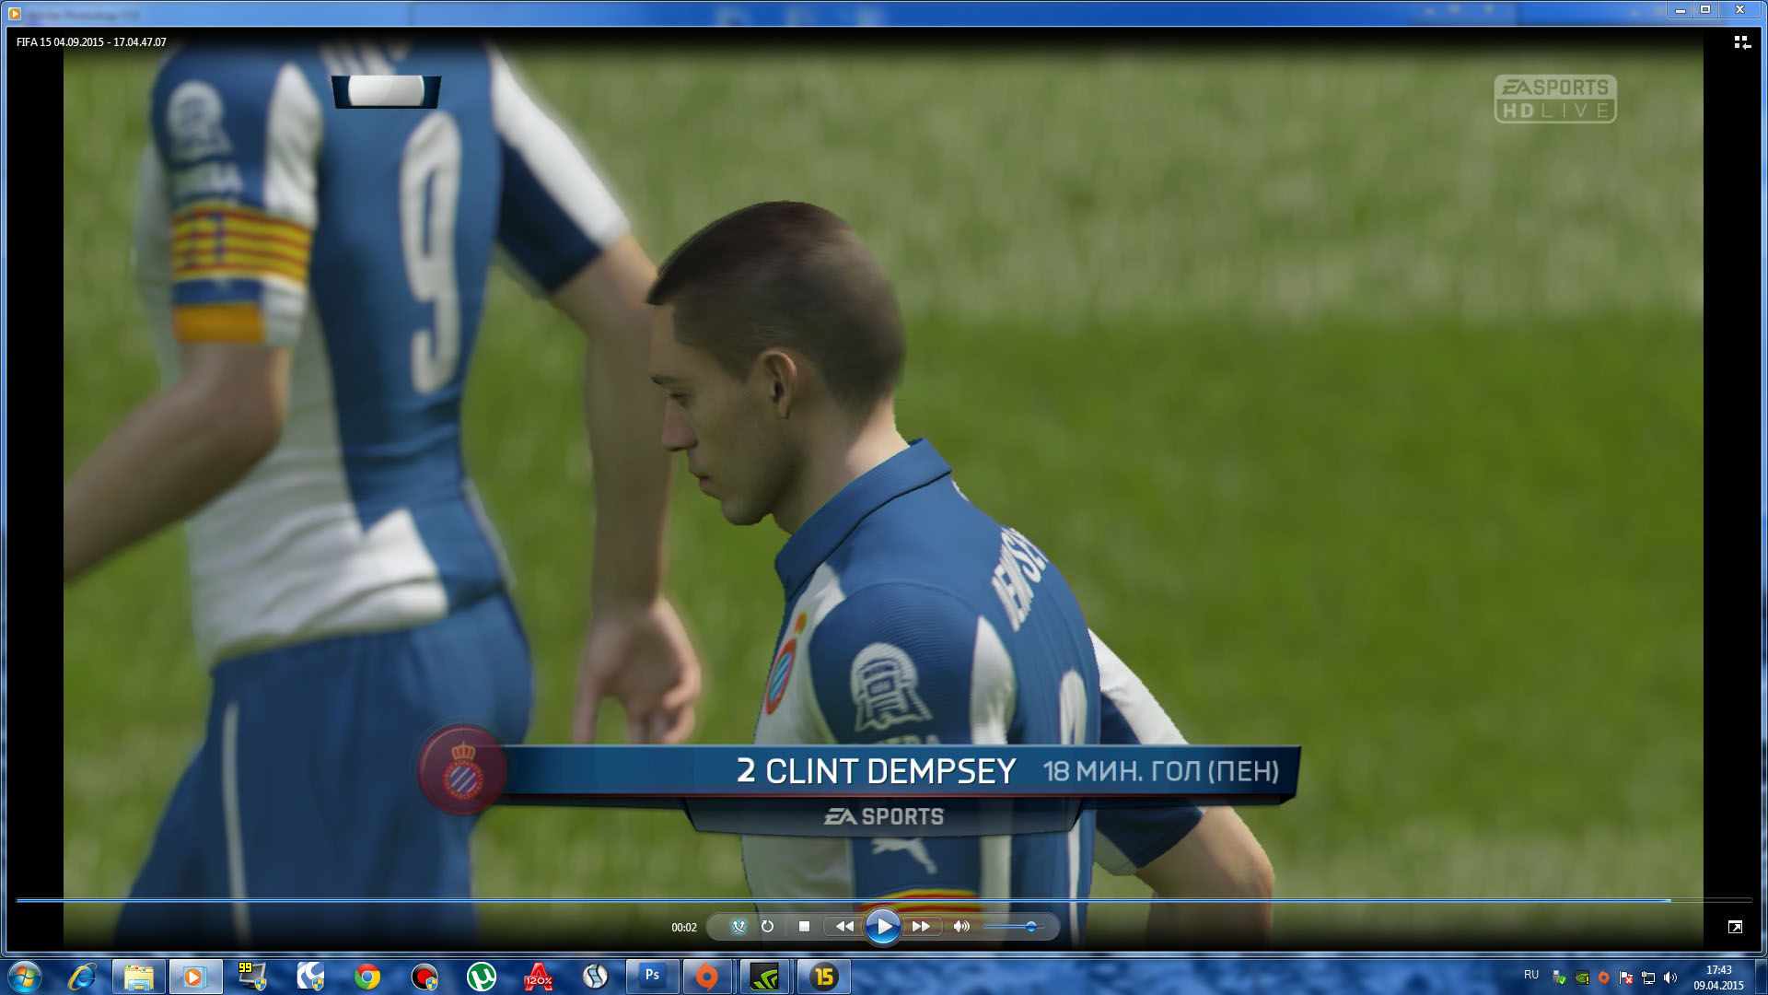
Task: Open NVIDIA tray notification icon
Action: coord(1582,977)
